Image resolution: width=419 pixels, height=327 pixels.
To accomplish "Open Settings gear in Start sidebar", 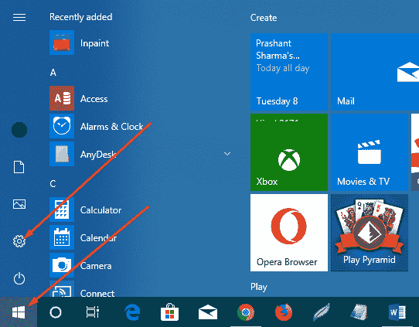I will pyautogui.click(x=19, y=241).
